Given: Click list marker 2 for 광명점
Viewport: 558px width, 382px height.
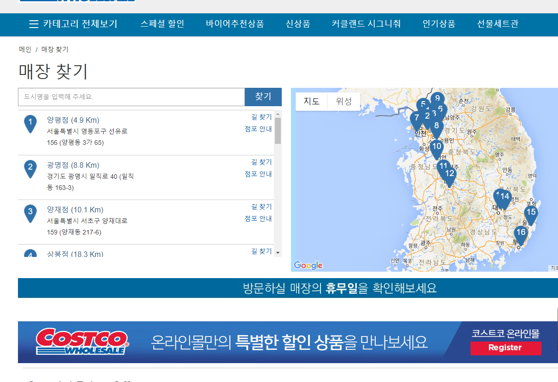Looking at the screenshot, I should pos(30,169).
